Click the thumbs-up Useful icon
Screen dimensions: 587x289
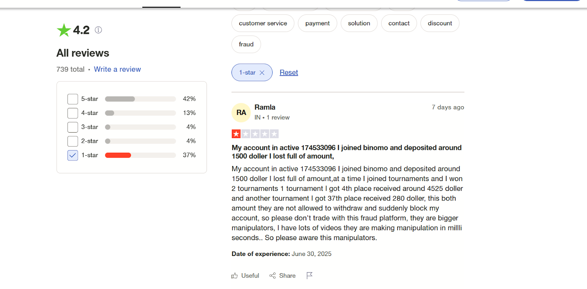(x=235, y=275)
